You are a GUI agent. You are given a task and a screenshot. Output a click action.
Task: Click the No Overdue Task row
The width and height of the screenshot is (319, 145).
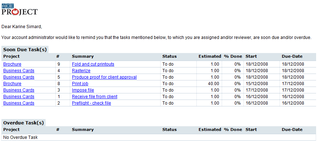point(159,137)
